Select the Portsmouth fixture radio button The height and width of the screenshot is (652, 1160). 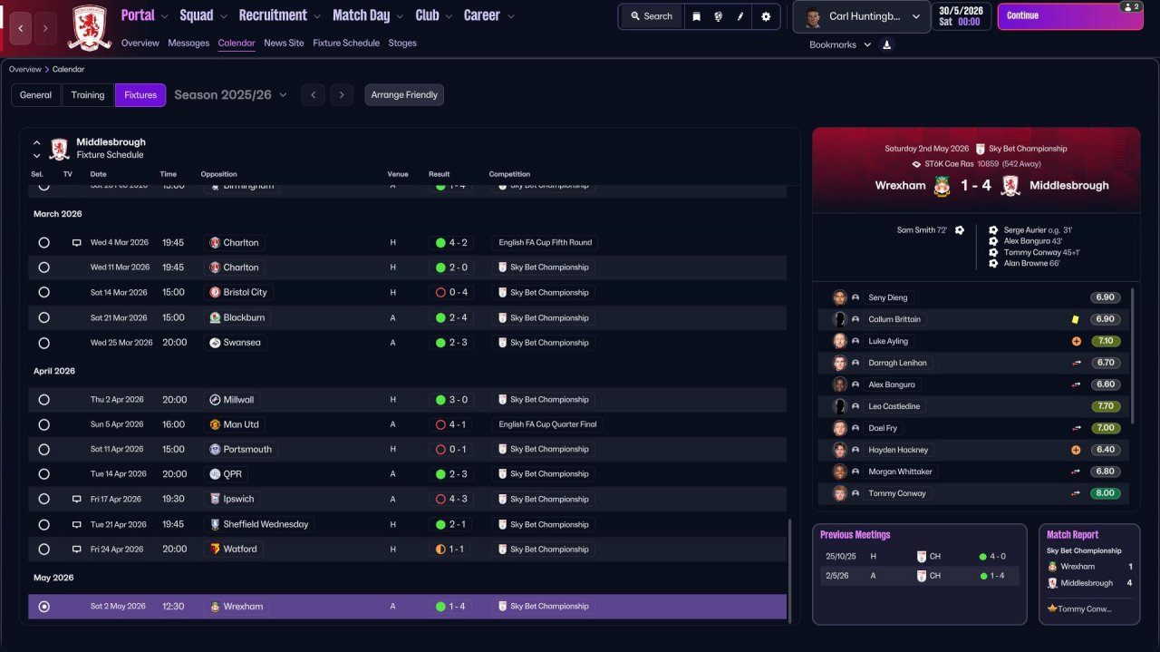(43, 449)
